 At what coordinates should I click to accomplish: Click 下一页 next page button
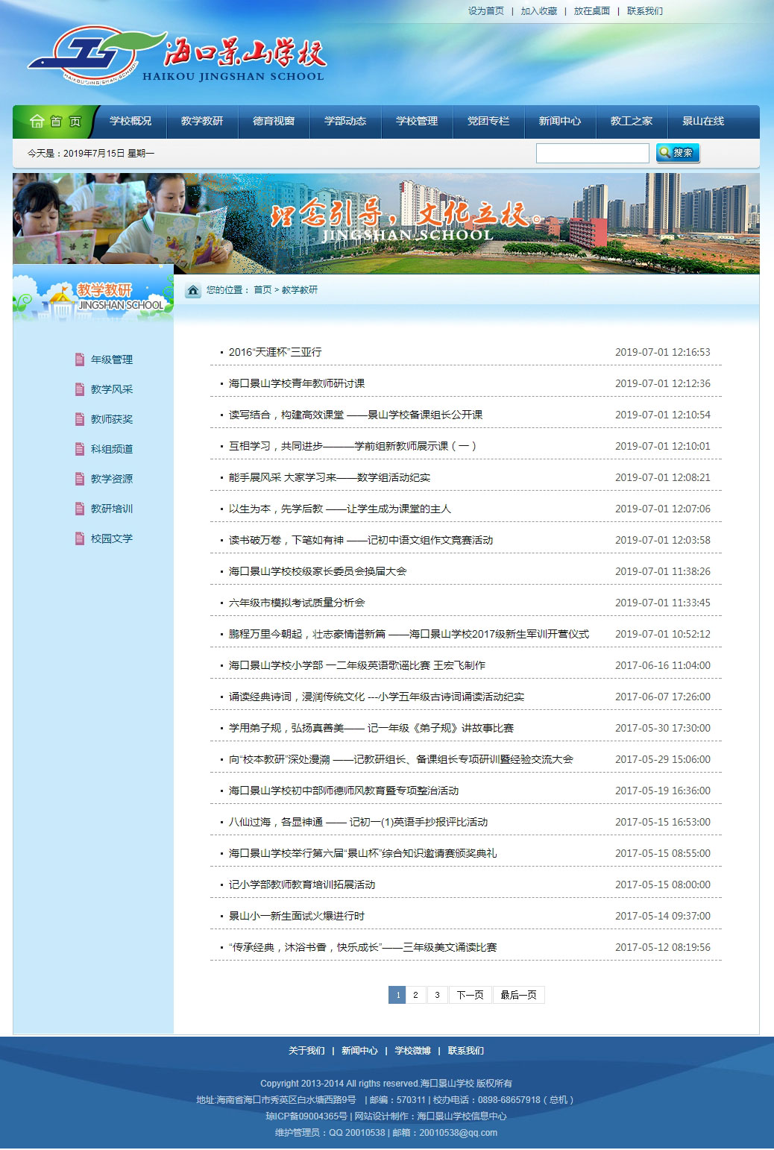470,995
